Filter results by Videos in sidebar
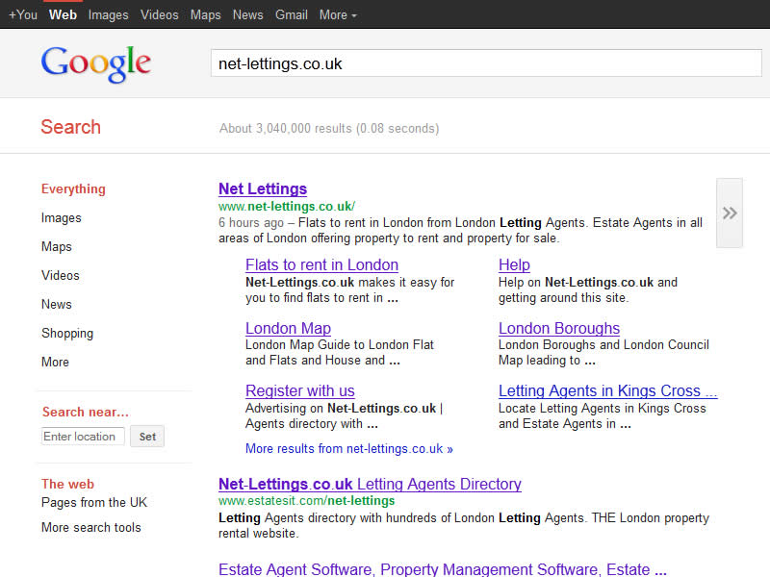Image resolution: width=770 pixels, height=577 pixels. click(60, 275)
